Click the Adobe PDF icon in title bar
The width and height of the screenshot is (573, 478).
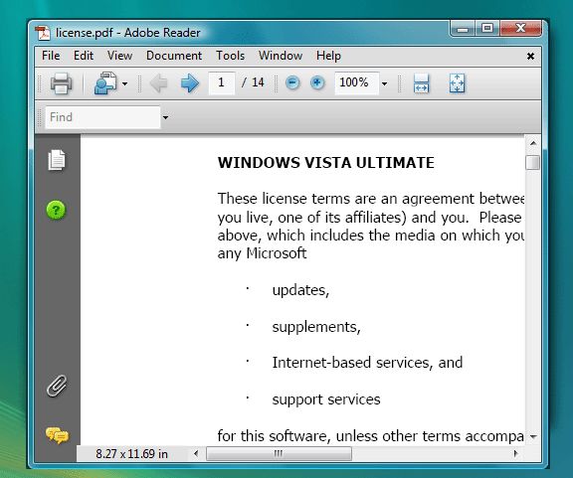pos(43,33)
